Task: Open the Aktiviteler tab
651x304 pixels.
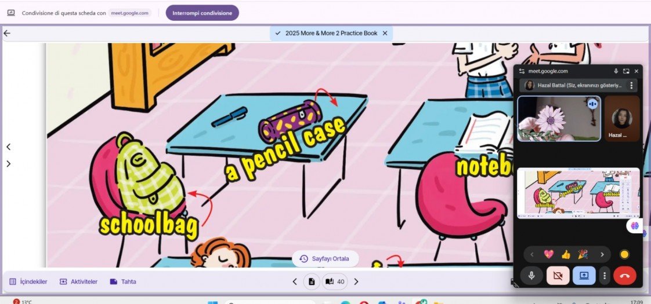Action: (78, 281)
